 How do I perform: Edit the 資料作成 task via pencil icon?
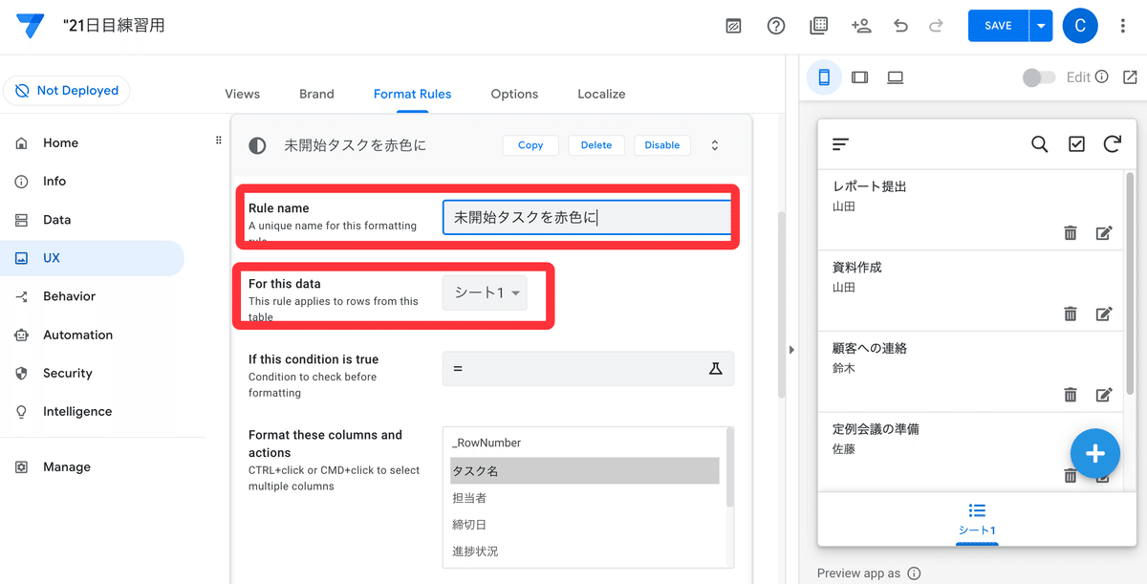pyautogui.click(x=1104, y=313)
